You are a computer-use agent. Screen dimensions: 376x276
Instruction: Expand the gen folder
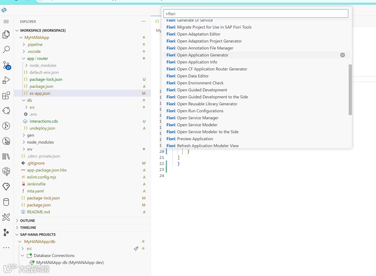[24, 135]
